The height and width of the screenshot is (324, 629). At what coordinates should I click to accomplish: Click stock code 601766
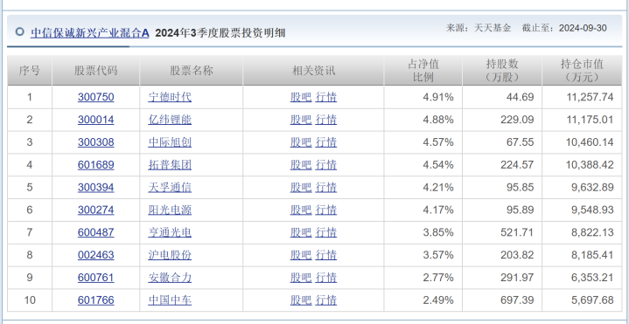coord(96,300)
